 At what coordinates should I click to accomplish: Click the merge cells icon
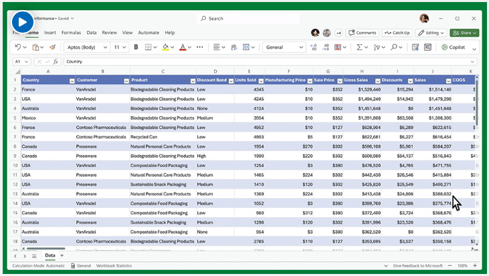click(x=246, y=47)
